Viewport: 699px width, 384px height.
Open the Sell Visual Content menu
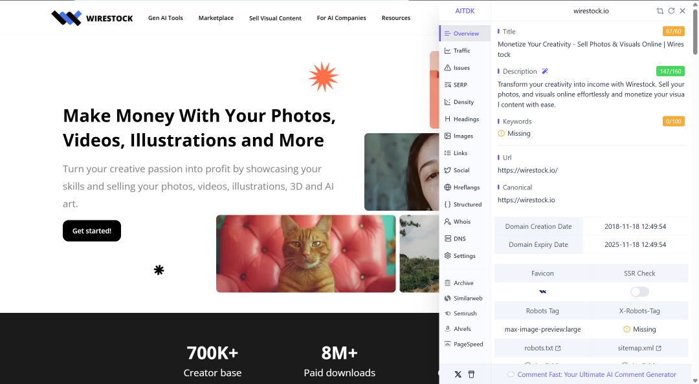[x=275, y=18]
